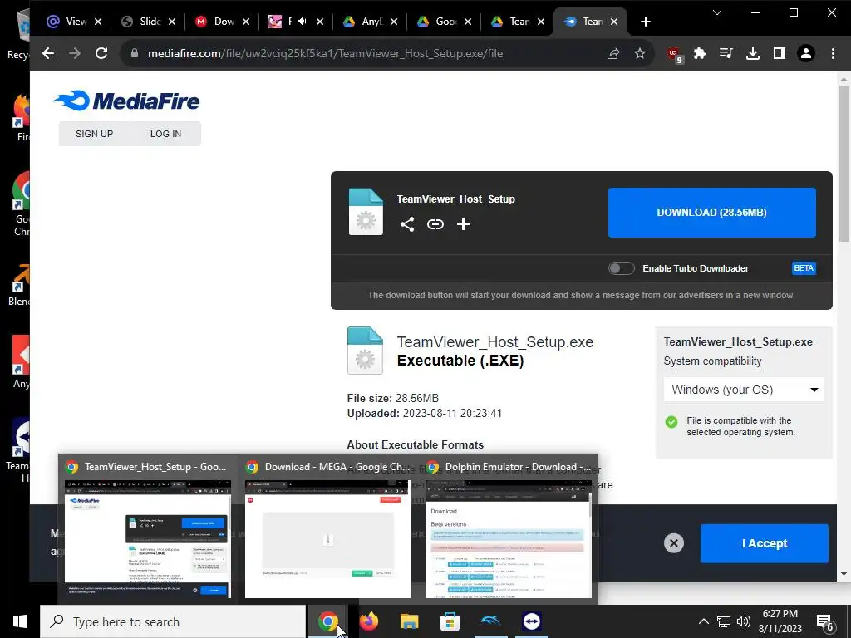
Task: Open the media control icon in toolbar
Action: click(726, 53)
